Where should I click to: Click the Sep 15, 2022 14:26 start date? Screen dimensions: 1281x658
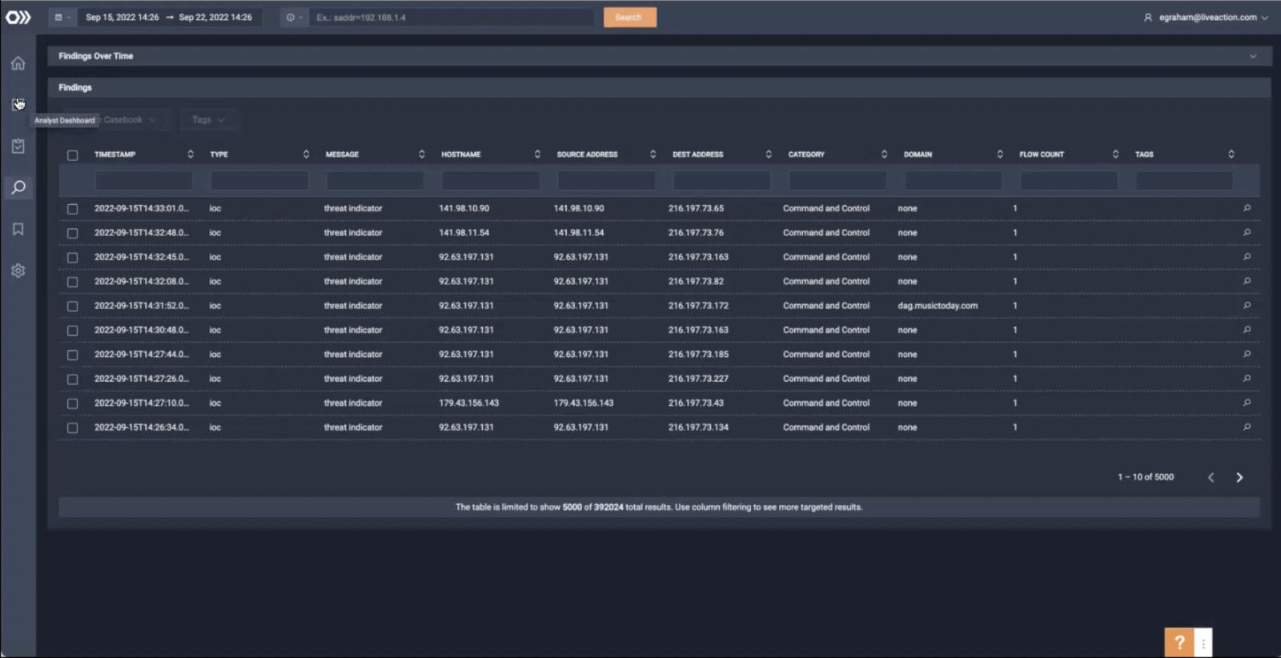(122, 17)
